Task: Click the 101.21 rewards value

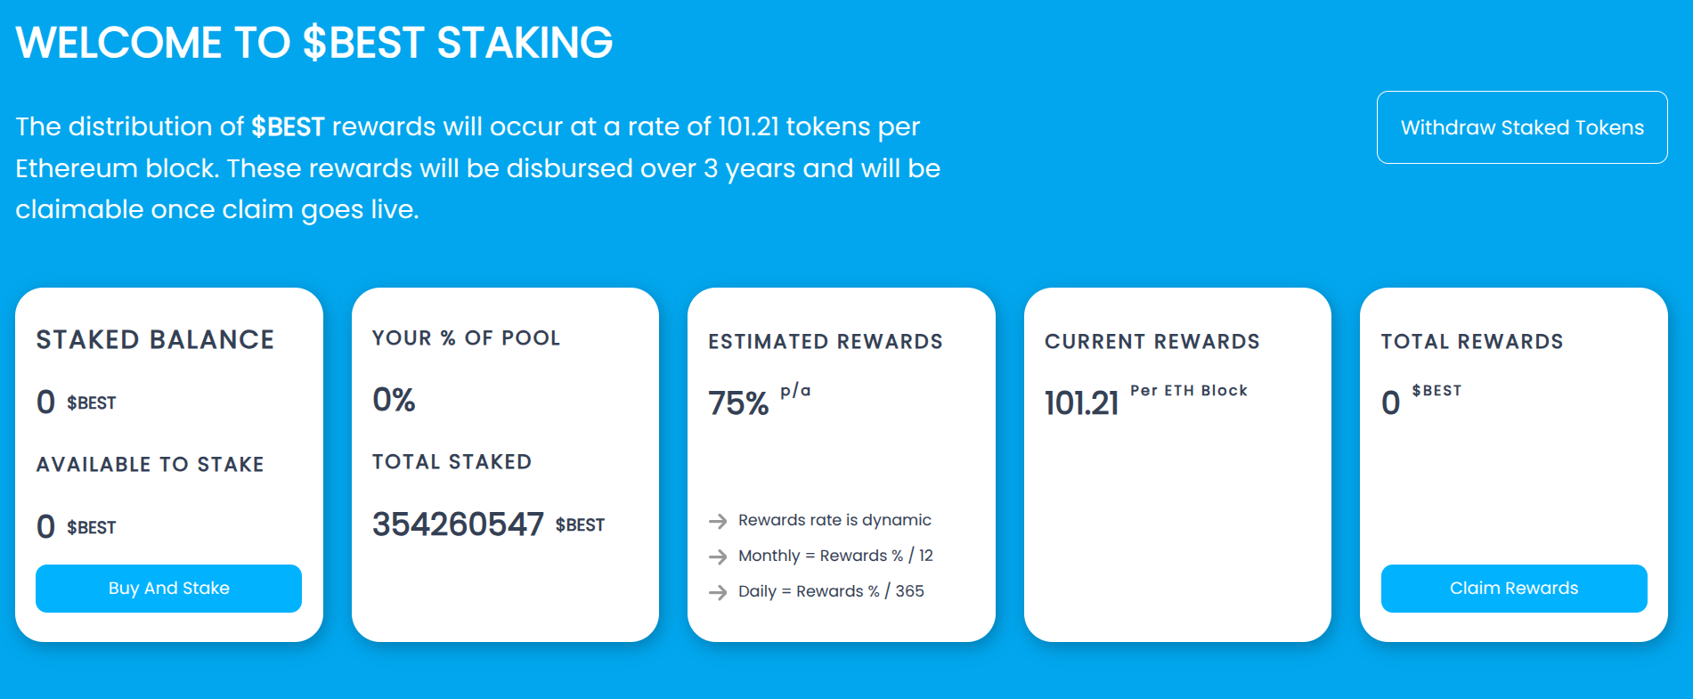Action: [1082, 402]
